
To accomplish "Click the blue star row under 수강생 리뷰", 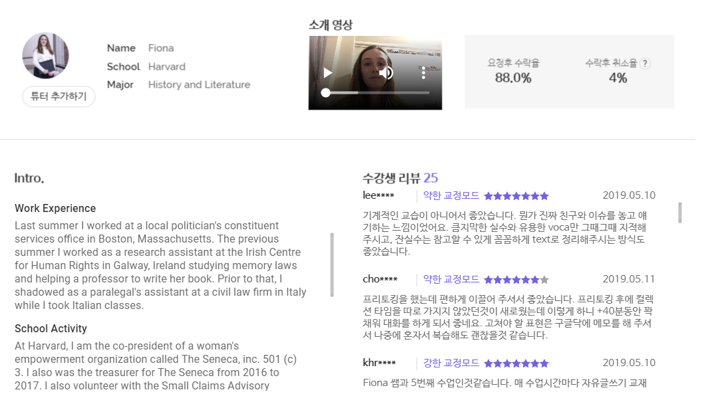I will pyautogui.click(x=516, y=196).
